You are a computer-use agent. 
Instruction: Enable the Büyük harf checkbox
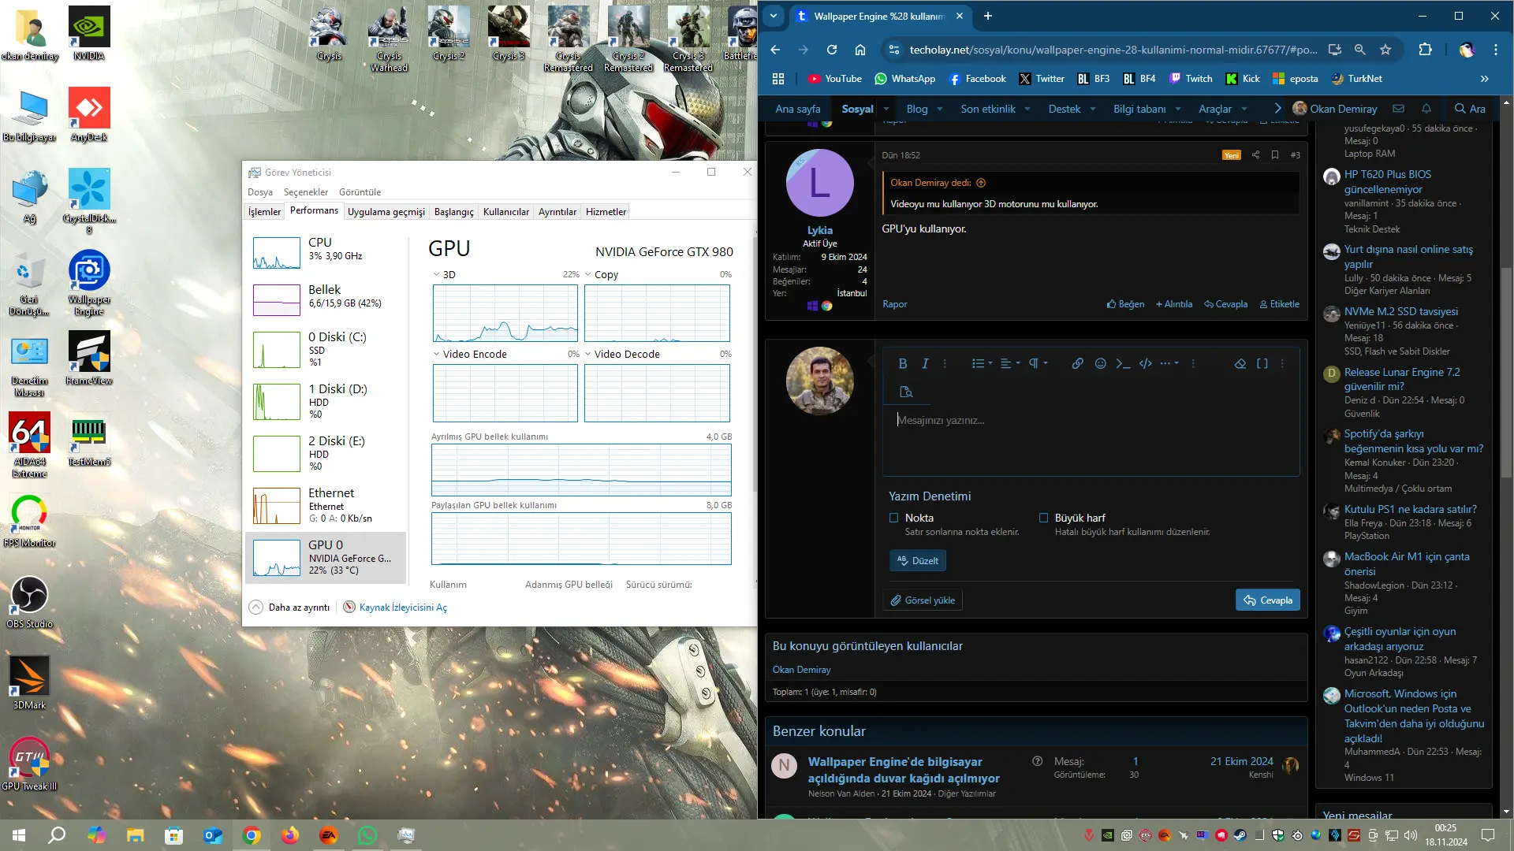coord(1043,518)
